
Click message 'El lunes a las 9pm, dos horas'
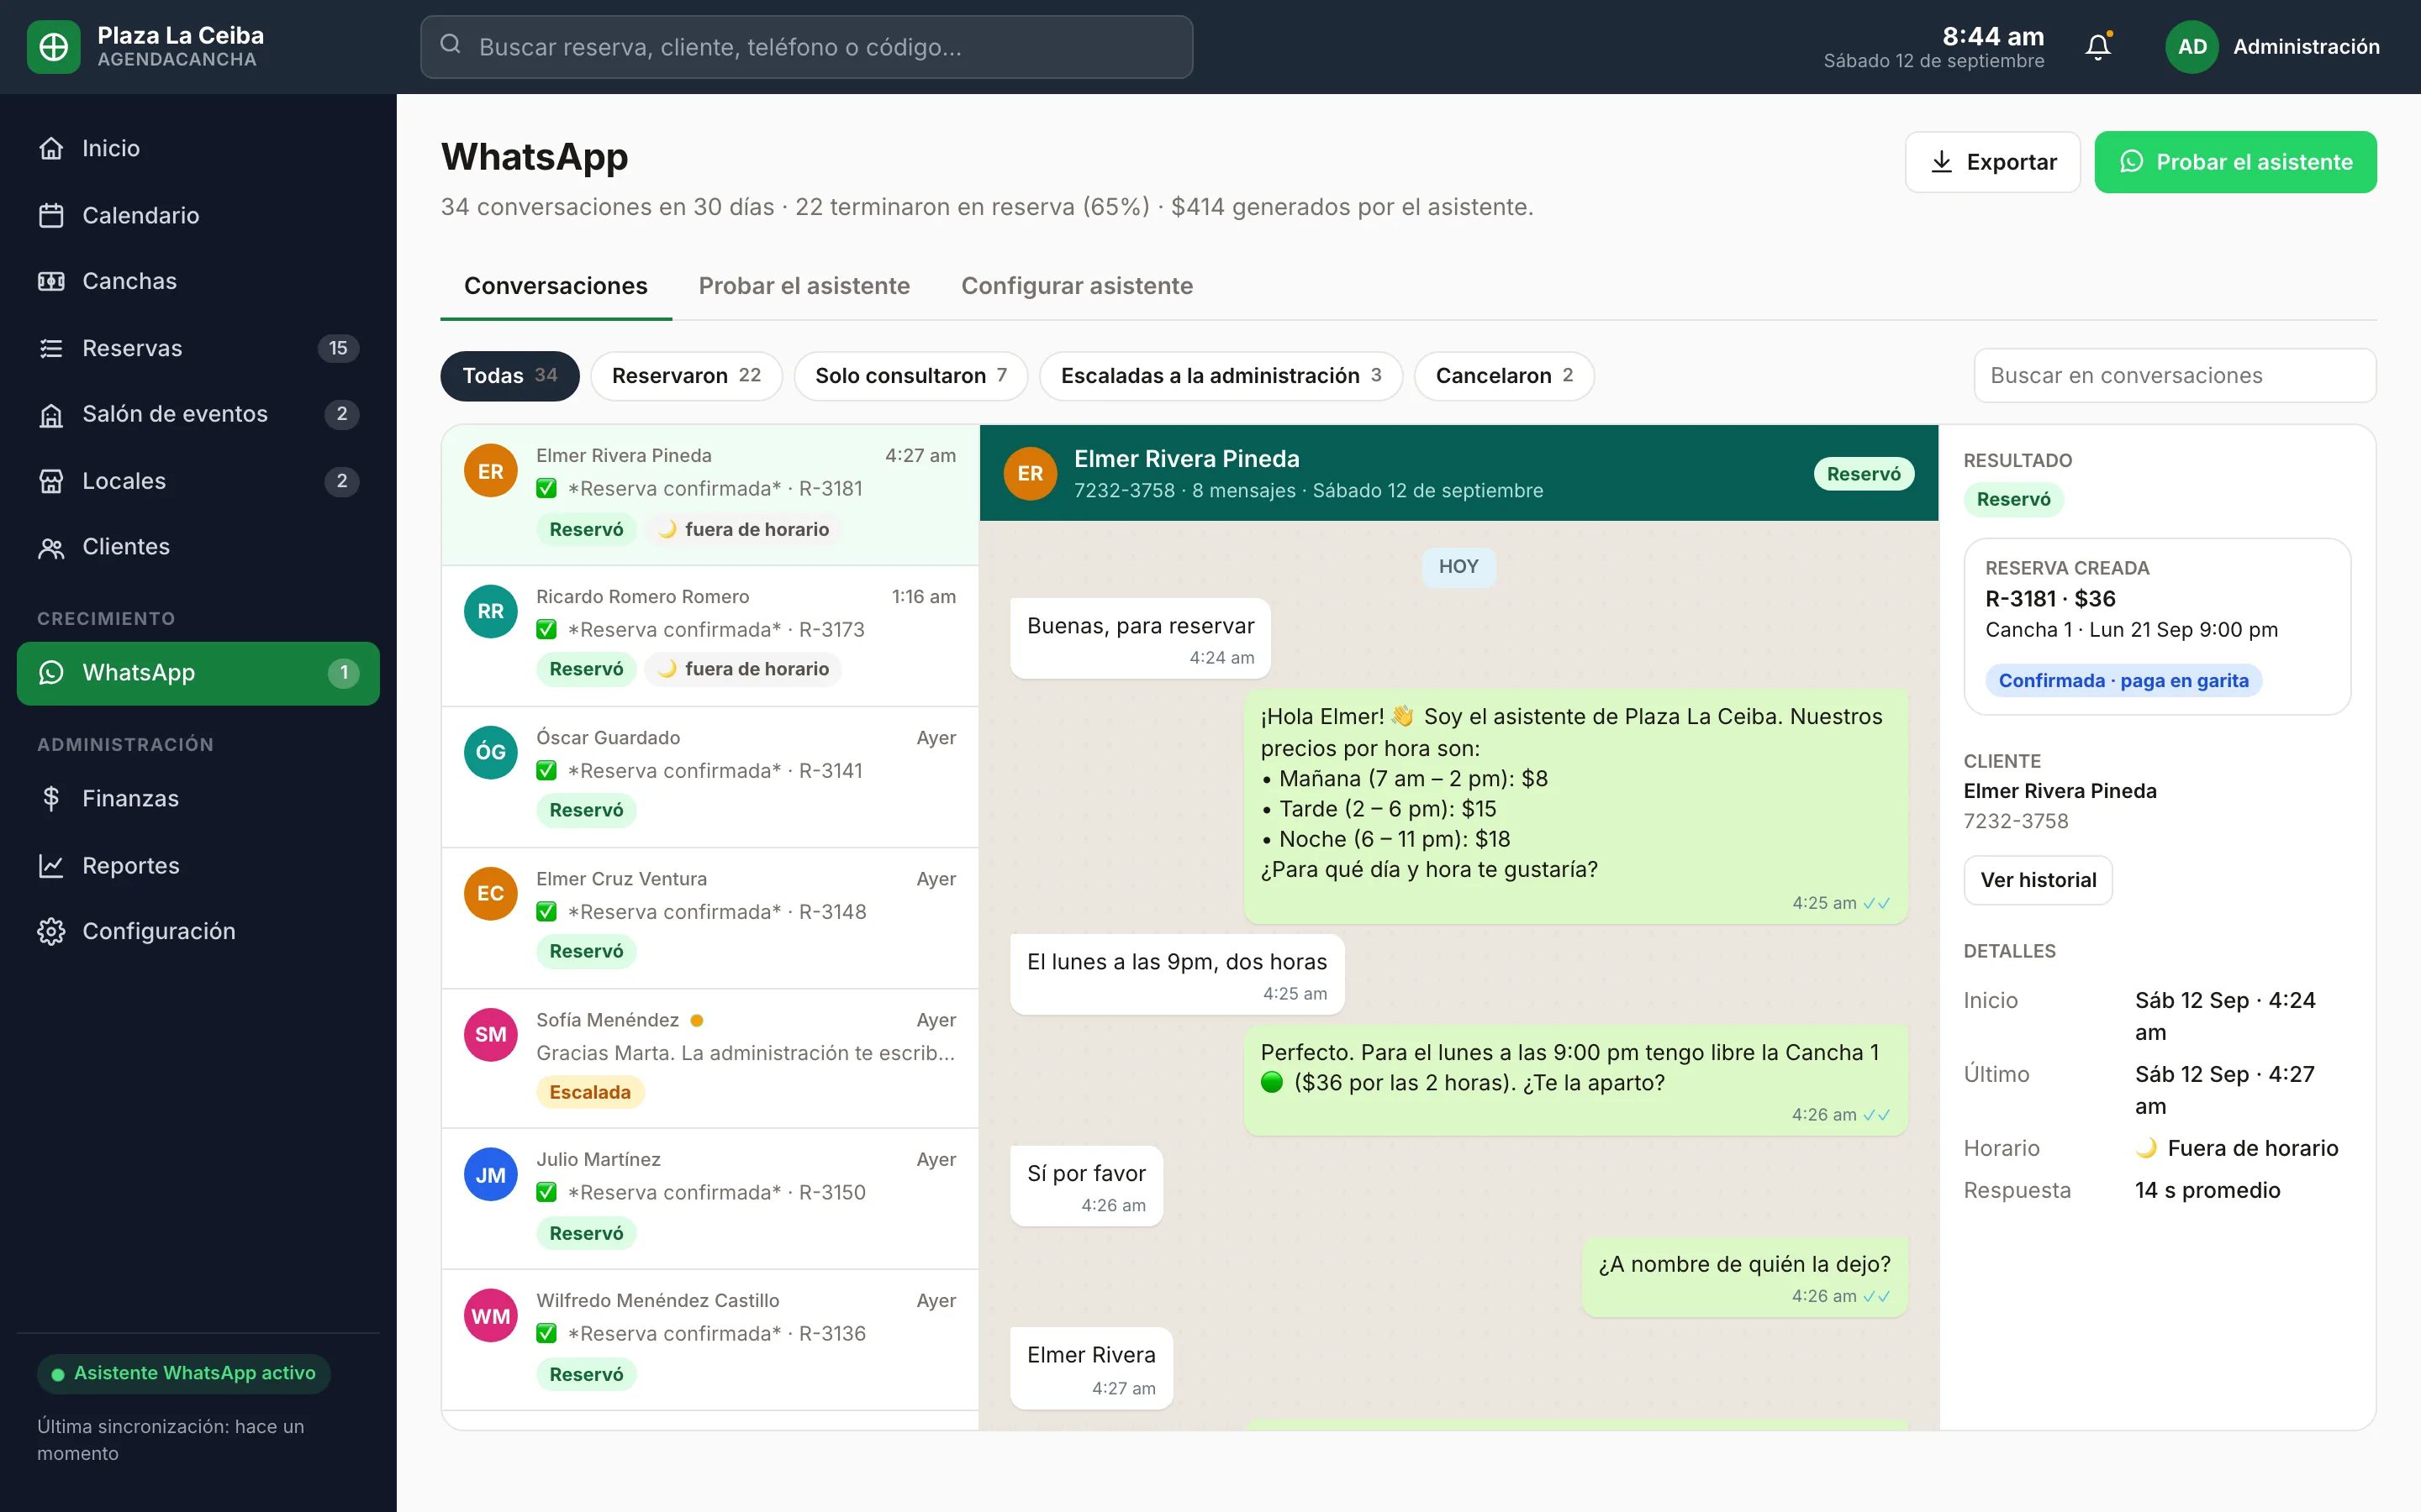[1177, 975]
